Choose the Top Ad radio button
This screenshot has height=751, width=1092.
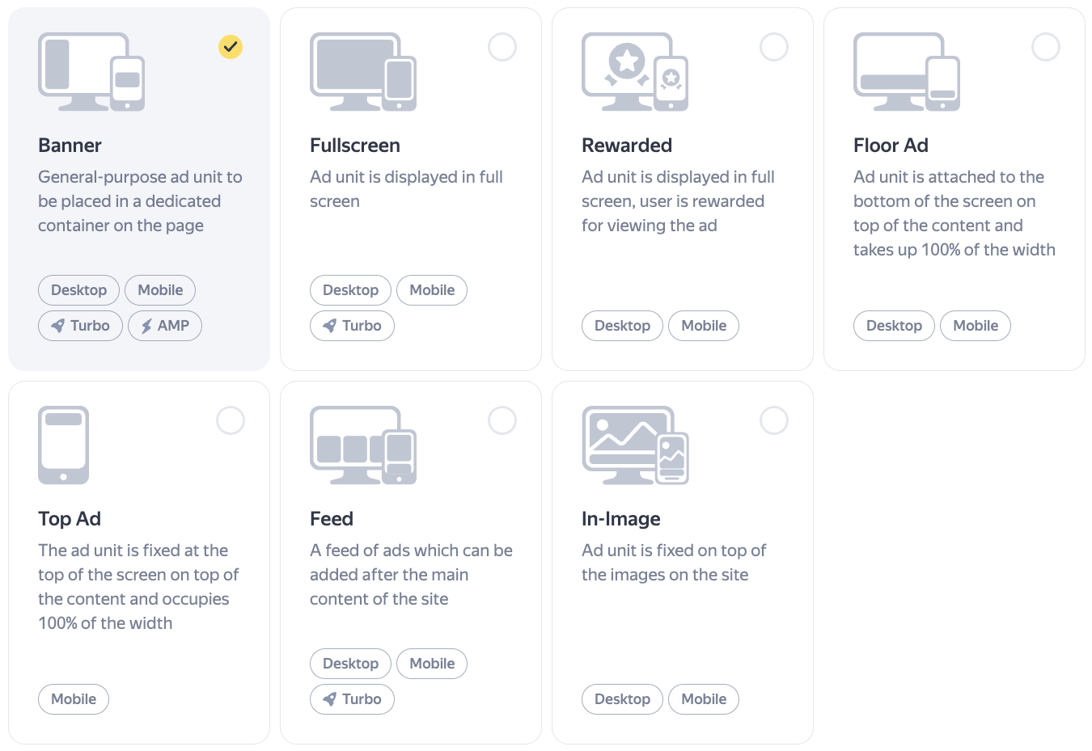231,420
